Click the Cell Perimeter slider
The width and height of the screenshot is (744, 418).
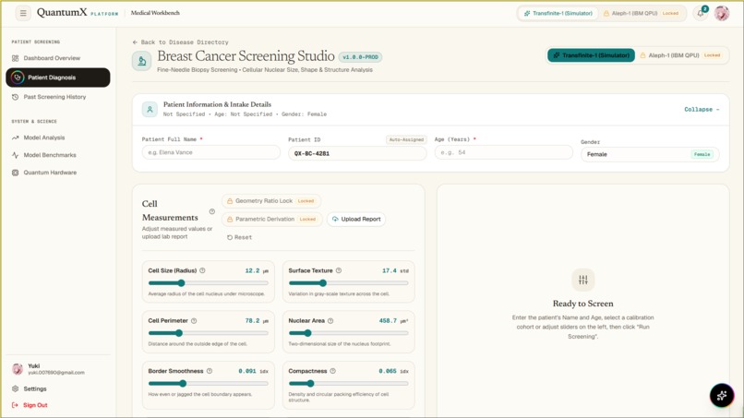208,333
